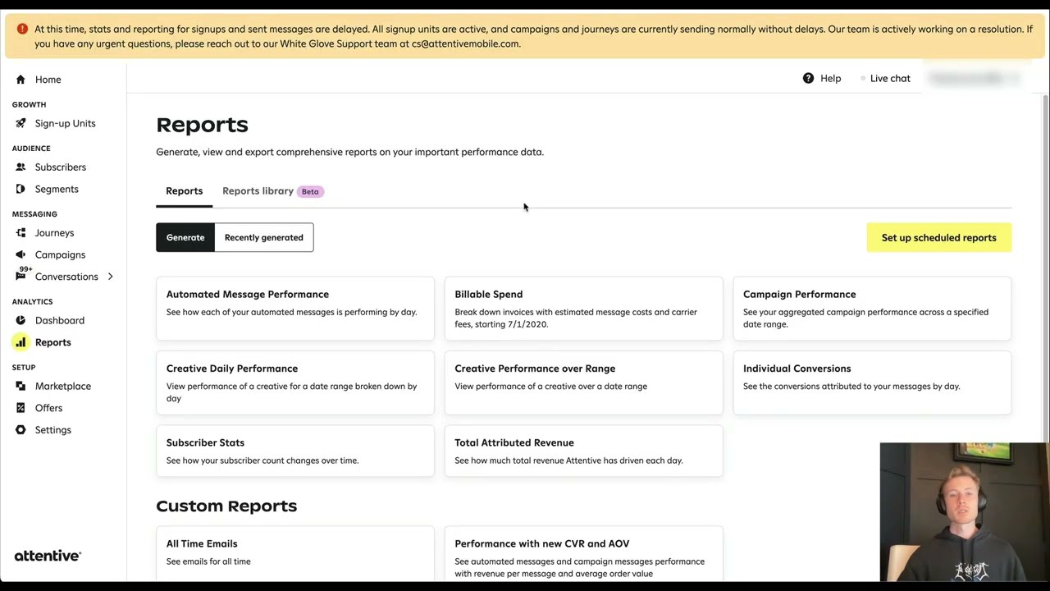
Task: Open the Billable Spend report card
Action: (x=583, y=308)
